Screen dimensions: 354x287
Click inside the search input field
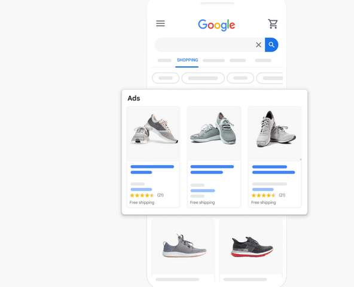click(205, 45)
